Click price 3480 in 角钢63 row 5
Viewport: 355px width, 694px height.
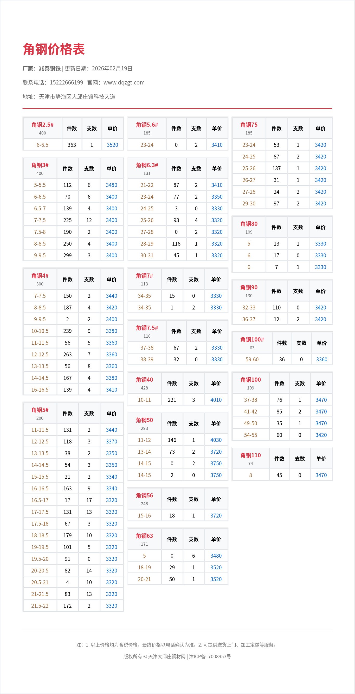point(216,556)
